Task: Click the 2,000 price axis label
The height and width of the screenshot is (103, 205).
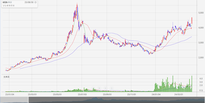Action: tap(201, 57)
